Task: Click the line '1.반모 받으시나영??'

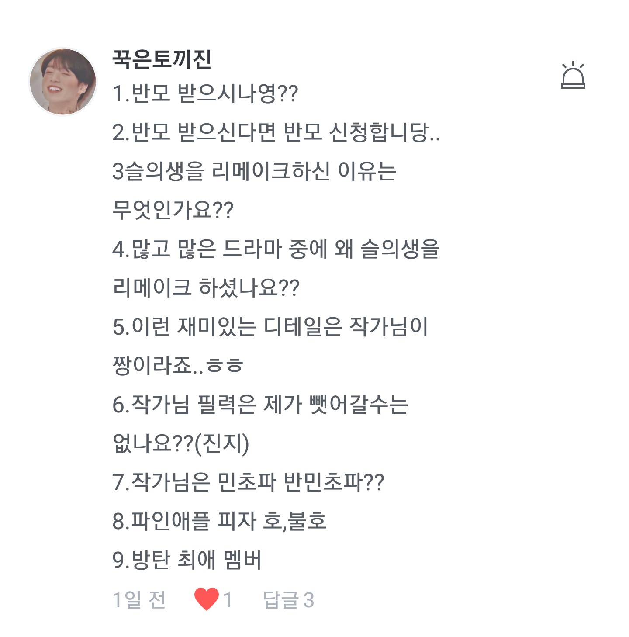Action: point(205,93)
